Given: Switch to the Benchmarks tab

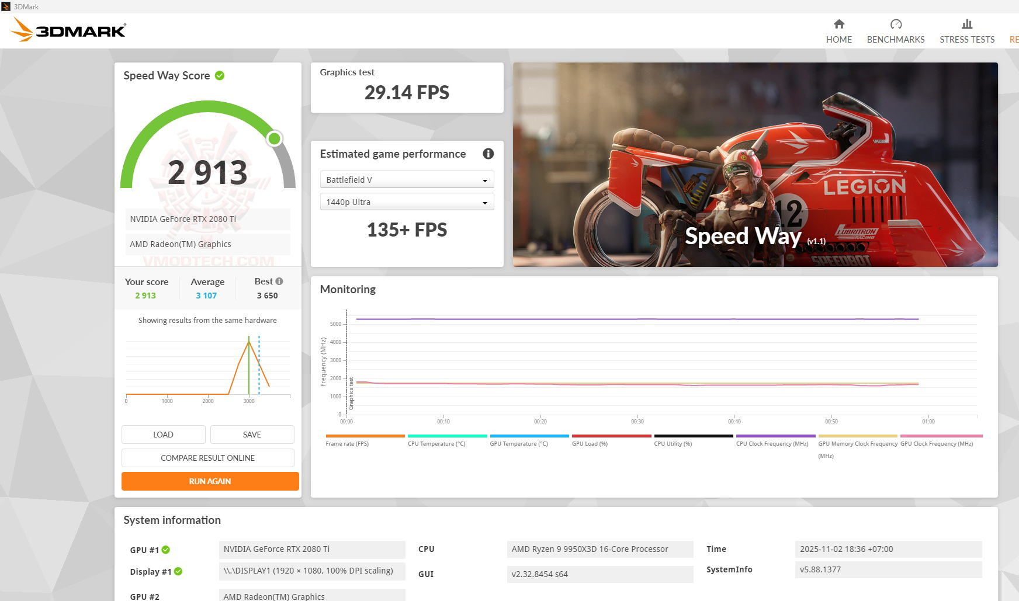Looking at the screenshot, I should (x=896, y=32).
